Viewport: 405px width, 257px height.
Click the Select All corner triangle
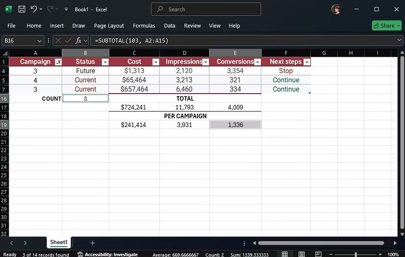(5, 53)
